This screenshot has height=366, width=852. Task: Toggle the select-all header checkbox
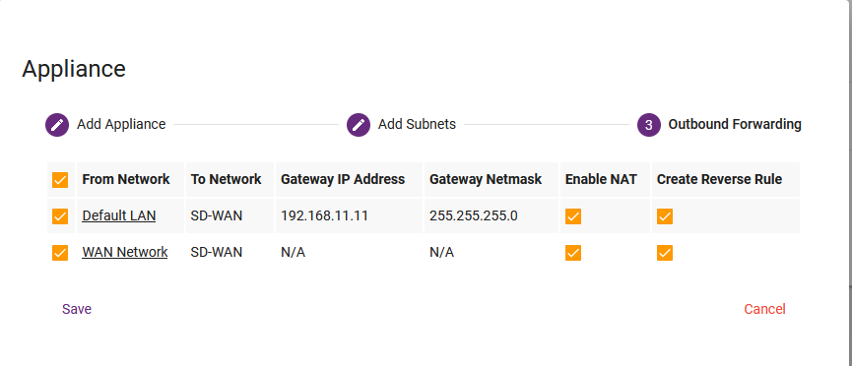click(60, 180)
